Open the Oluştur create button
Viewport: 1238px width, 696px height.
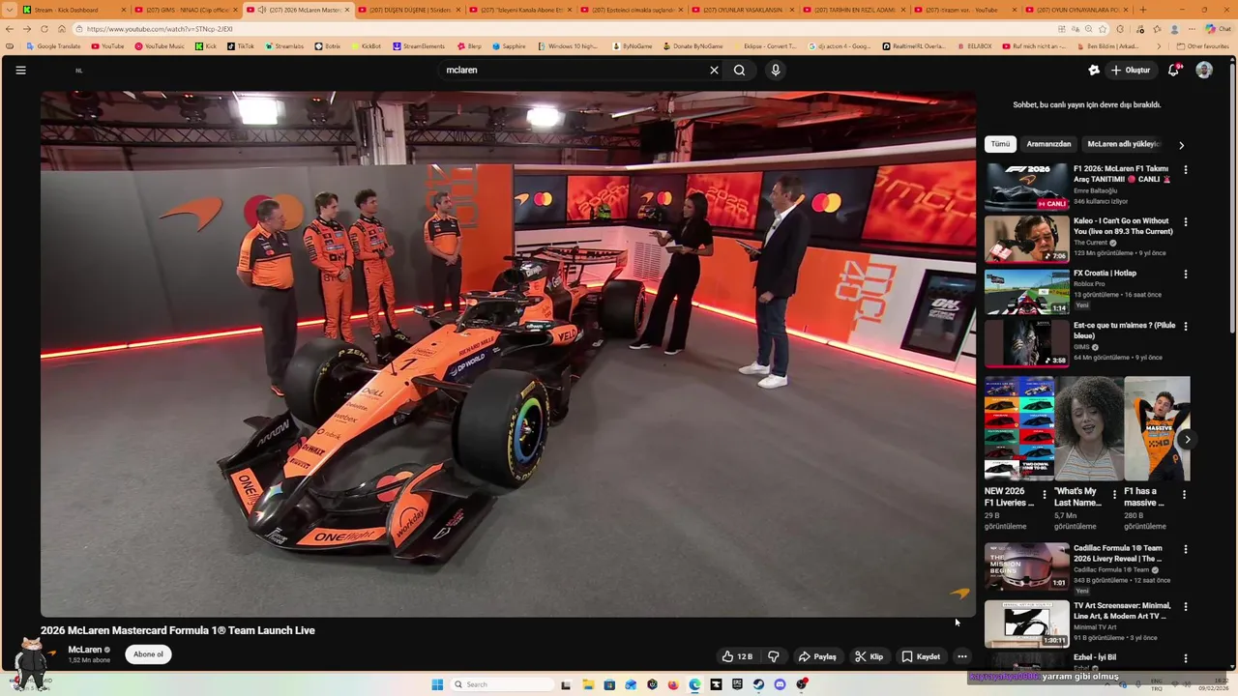(x=1131, y=70)
